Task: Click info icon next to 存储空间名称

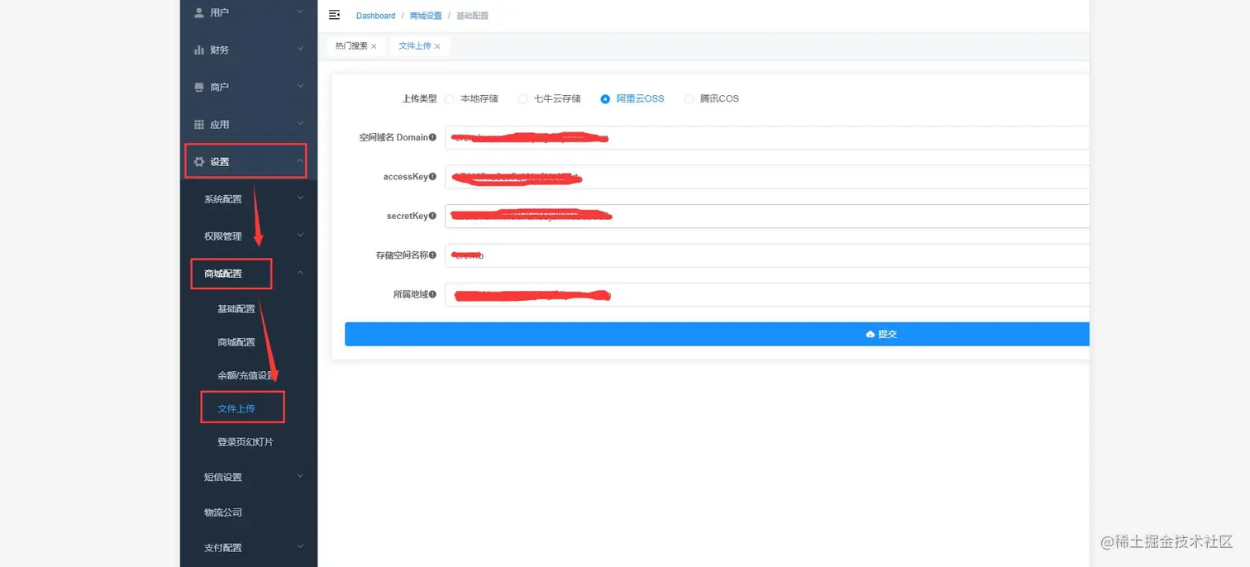Action: (x=432, y=255)
